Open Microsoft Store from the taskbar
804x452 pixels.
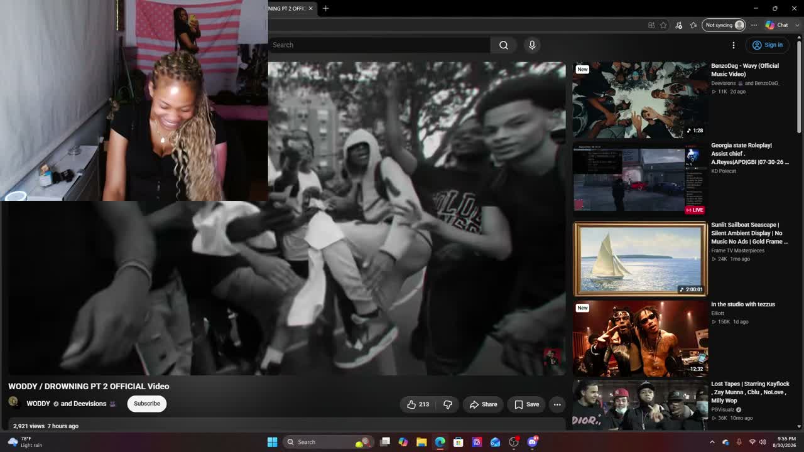coord(459,442)
